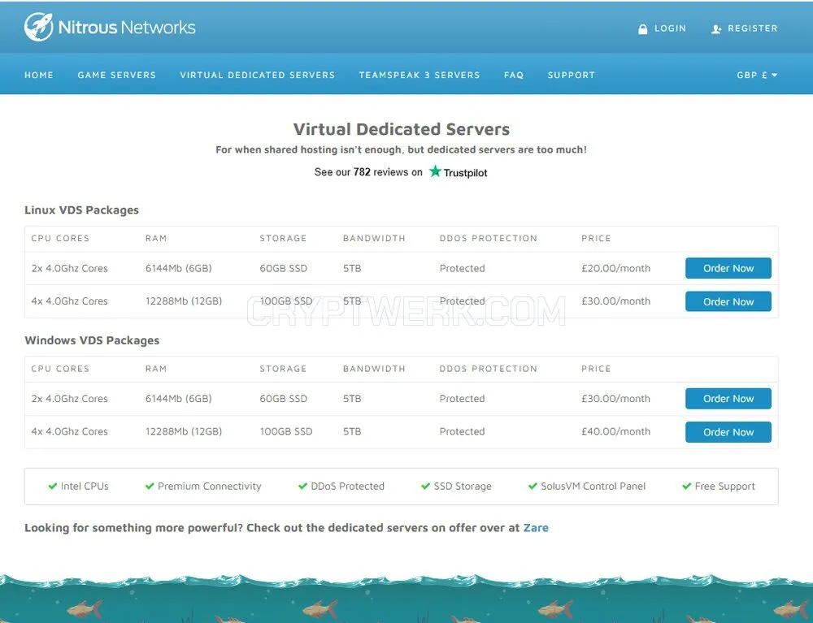The image size is (813, 623).
Task: Order the Windows £40.00/month package
Action: [x=728, y=432]
